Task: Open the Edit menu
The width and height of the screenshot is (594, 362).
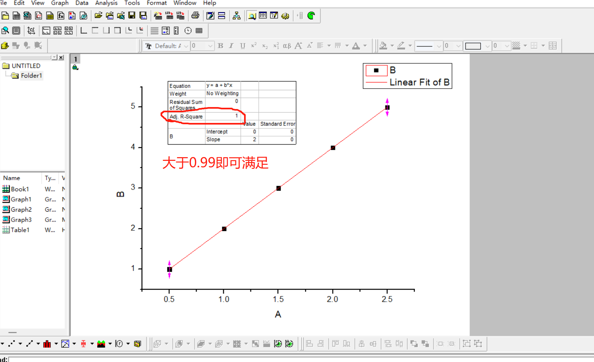Action: pyautogui.click(x=19, y=3)
